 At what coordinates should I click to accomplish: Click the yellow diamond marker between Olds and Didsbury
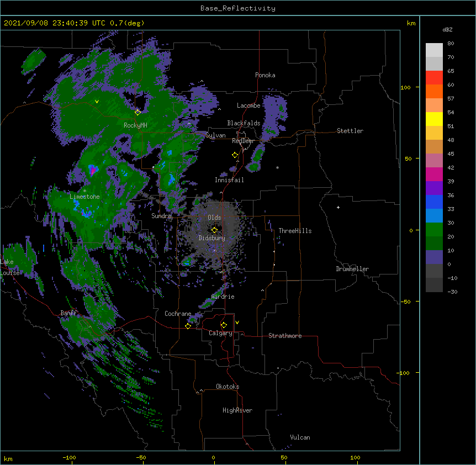(214, 230)
